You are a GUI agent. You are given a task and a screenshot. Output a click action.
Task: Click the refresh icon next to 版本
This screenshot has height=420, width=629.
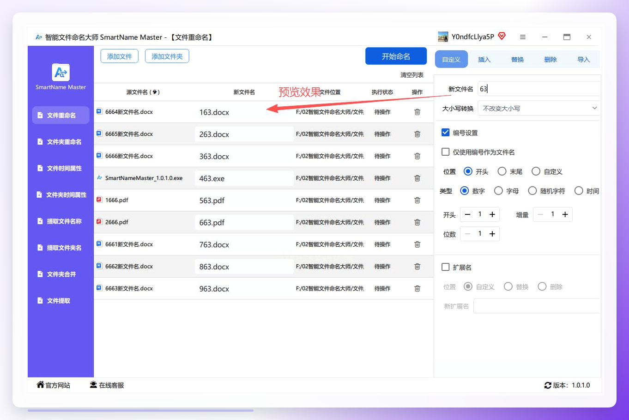[548, 385]
